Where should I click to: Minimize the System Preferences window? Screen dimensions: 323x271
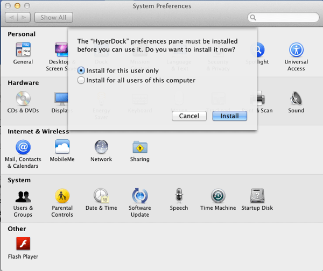coord(17,6)
